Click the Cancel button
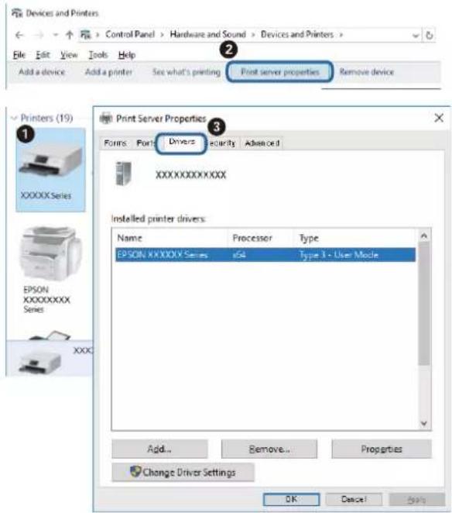 click(x=354, y=499)
